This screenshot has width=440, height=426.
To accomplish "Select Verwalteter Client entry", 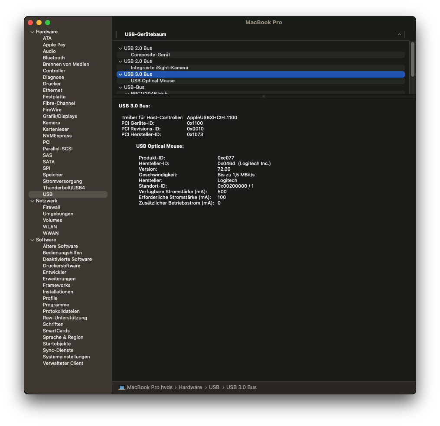I will (x=63, y=363).
